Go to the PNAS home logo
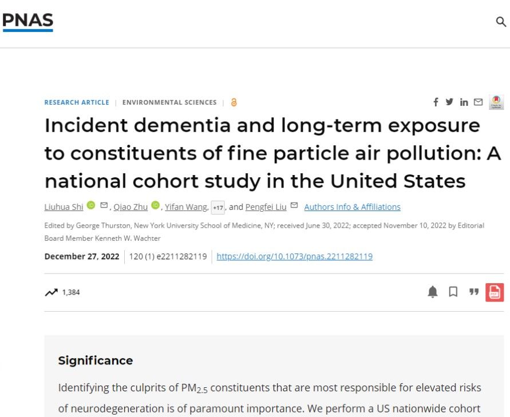The image size is (510, 417). click(x=27, y=22)
